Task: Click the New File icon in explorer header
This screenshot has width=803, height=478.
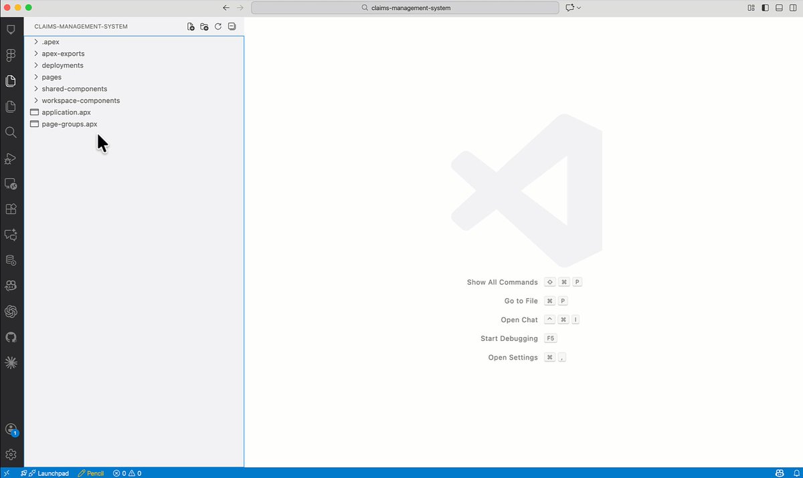Action: pos(191,27)
